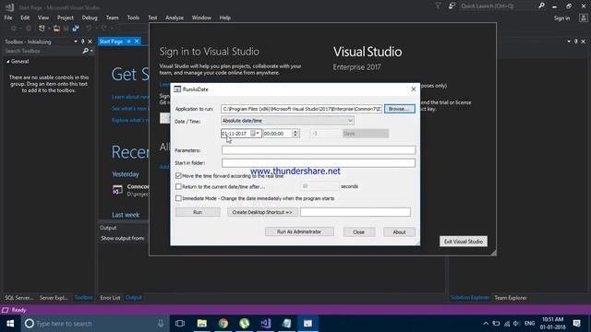
Task: Open the Analyze menu
Action: (x=175, y=18)
